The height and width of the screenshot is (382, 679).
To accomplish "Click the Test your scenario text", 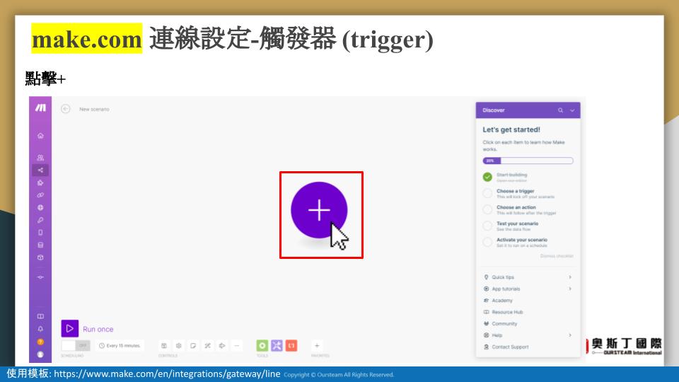I will tap(518, 224).
